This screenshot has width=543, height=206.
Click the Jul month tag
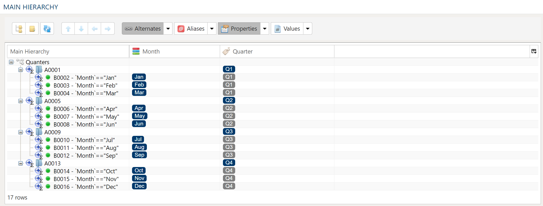click(x=138, y=139)
